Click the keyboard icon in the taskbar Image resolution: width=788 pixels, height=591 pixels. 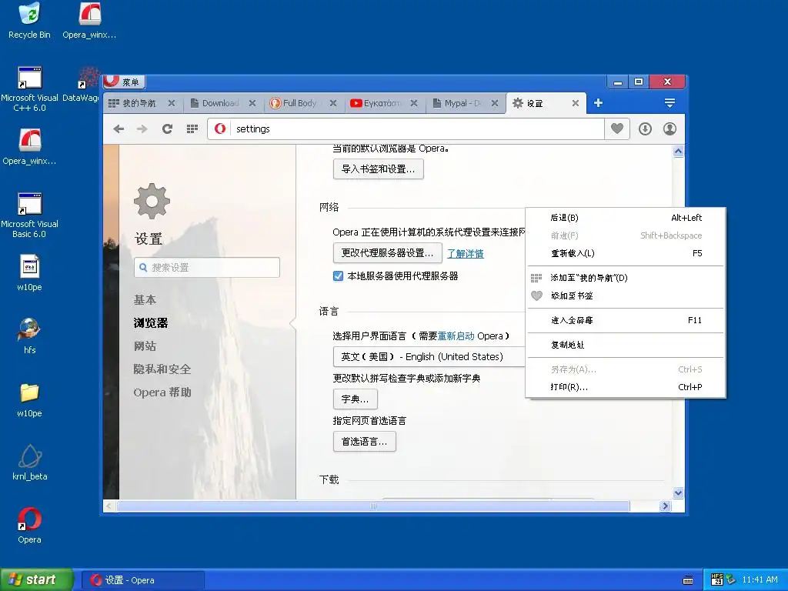(x=688, y=580)
